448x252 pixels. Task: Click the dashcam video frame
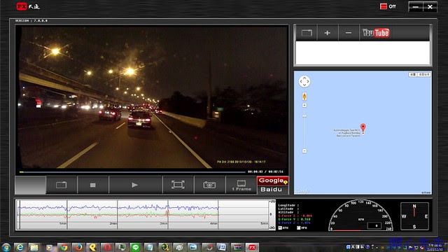tap(153, 97)
